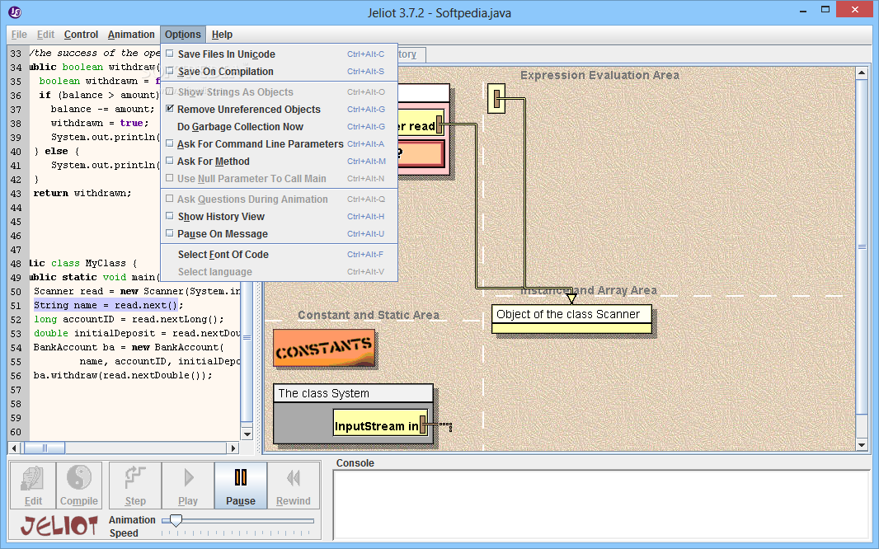Toggle Save Files In Unicode checkbox
This screenshot has height=549, width=879.
click(x=170, y=54)
